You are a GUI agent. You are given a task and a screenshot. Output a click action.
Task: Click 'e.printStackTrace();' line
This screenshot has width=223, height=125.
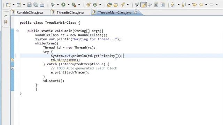pos(70,73)
